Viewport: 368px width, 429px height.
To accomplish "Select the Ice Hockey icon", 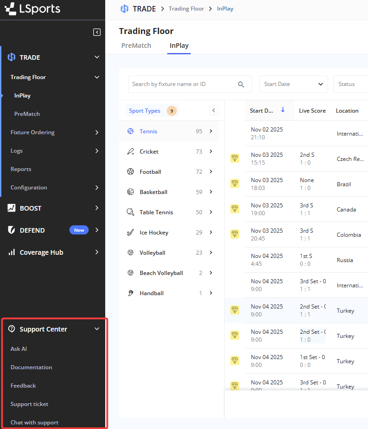I will click(130, 232).
